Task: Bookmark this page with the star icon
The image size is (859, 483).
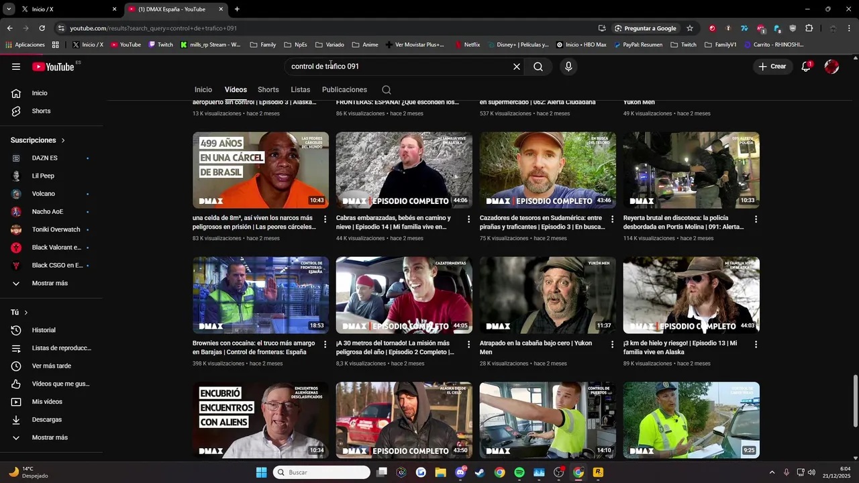Action: coord(689,28)
